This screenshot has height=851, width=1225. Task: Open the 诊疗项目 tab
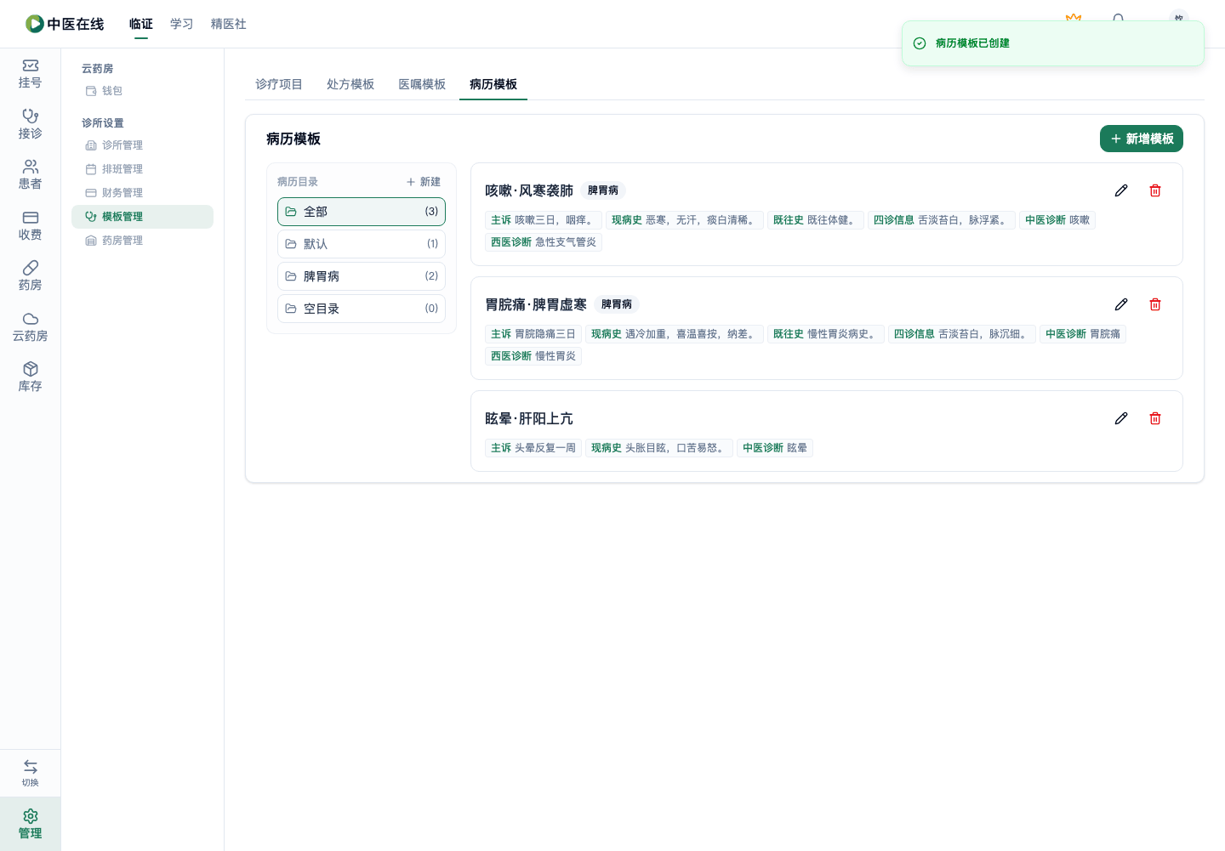[279, 84]
